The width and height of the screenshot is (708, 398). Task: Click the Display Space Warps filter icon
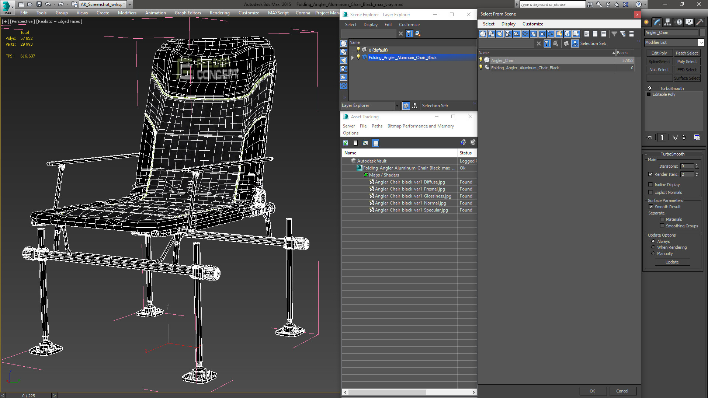pyautogui.click(x=525, y=34)
